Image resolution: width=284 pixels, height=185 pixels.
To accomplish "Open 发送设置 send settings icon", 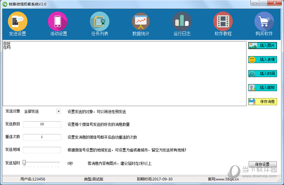I will 17,22.
